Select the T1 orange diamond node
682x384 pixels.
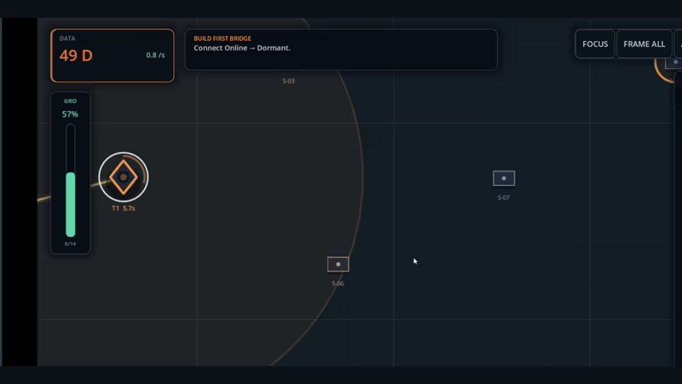point(124,177)
